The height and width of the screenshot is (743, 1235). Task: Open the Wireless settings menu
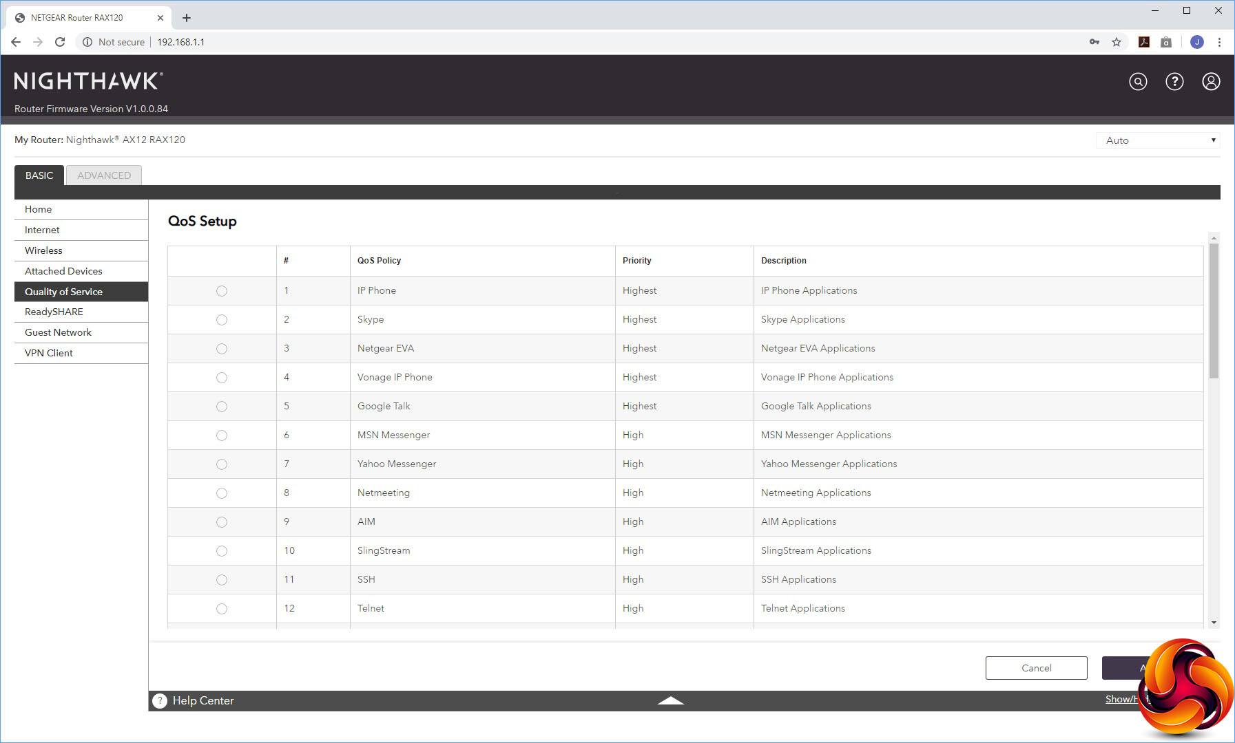coord(81,251)
